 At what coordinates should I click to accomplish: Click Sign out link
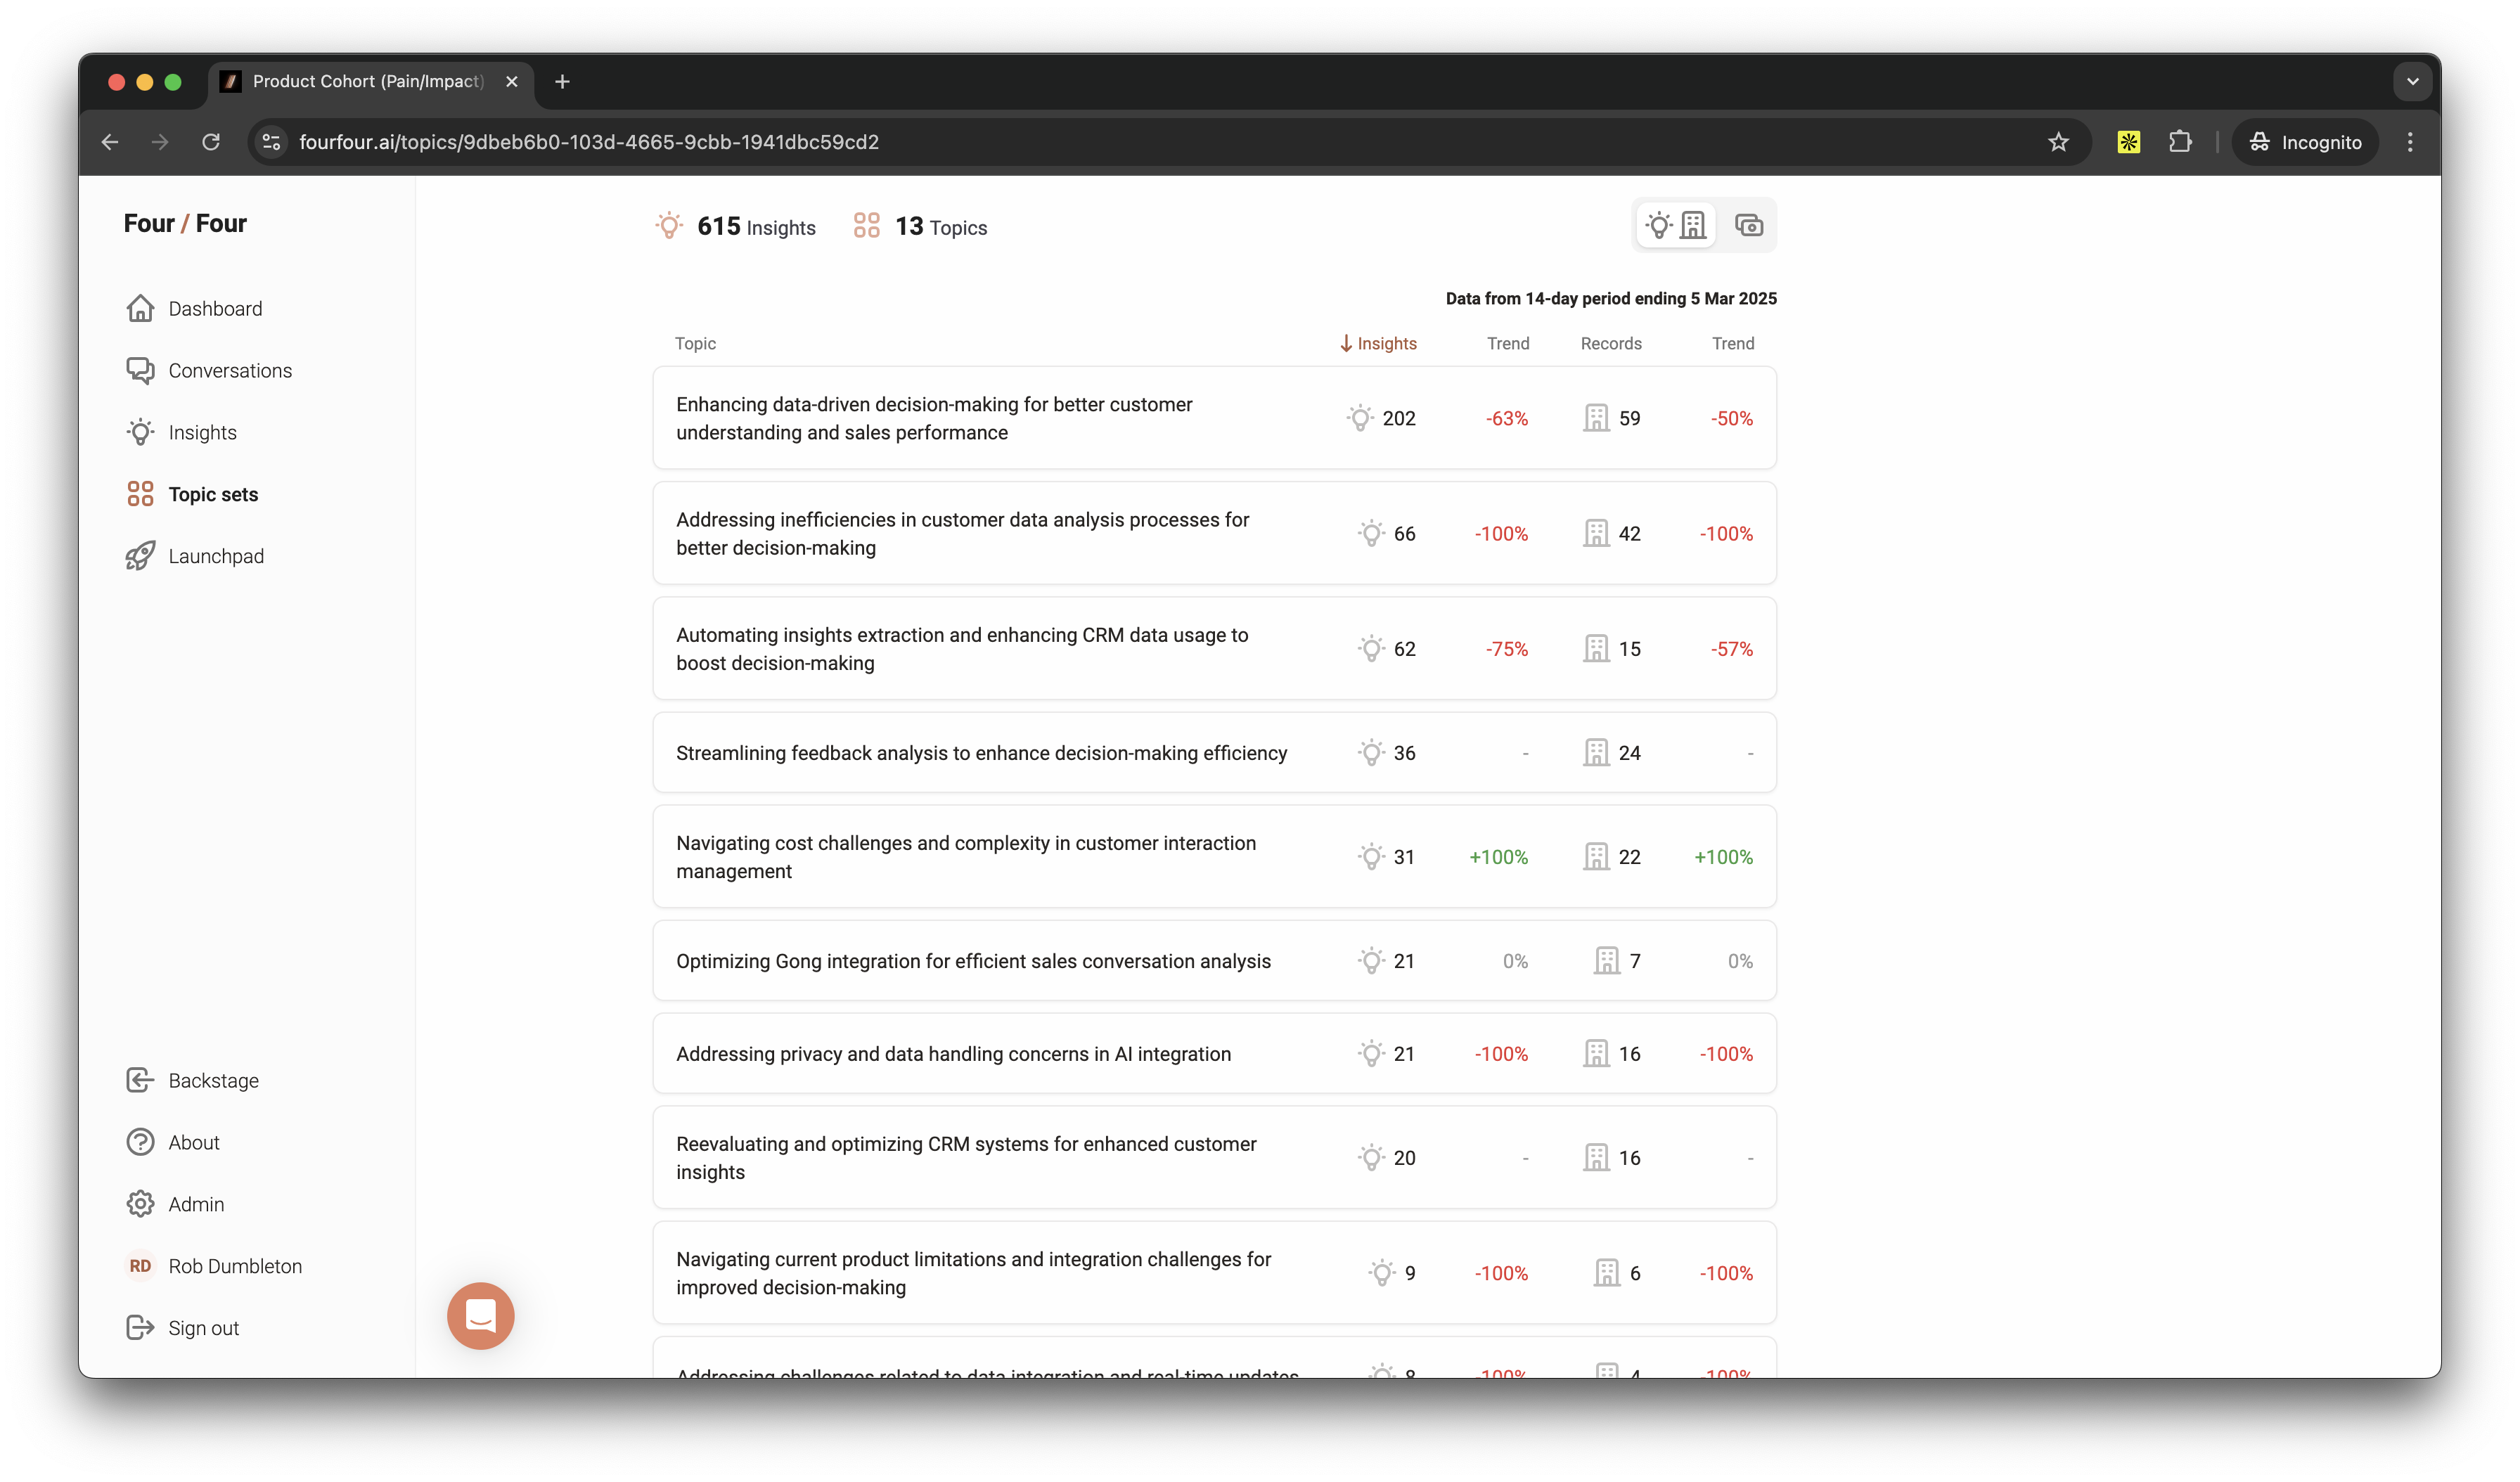203,1328
